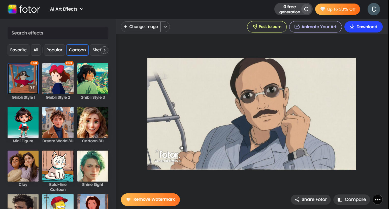Open the user avatar C menu
This screenshot has height=209, width=389.
tap(374, 9)
